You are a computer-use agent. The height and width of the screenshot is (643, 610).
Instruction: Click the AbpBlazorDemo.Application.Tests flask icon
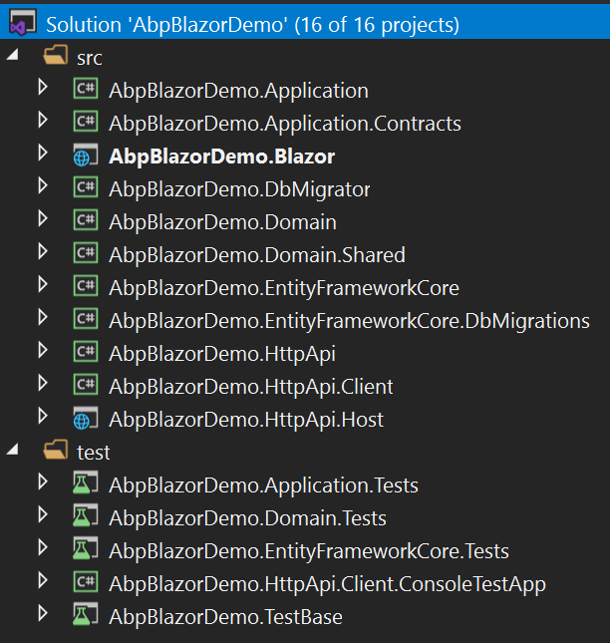86,485
